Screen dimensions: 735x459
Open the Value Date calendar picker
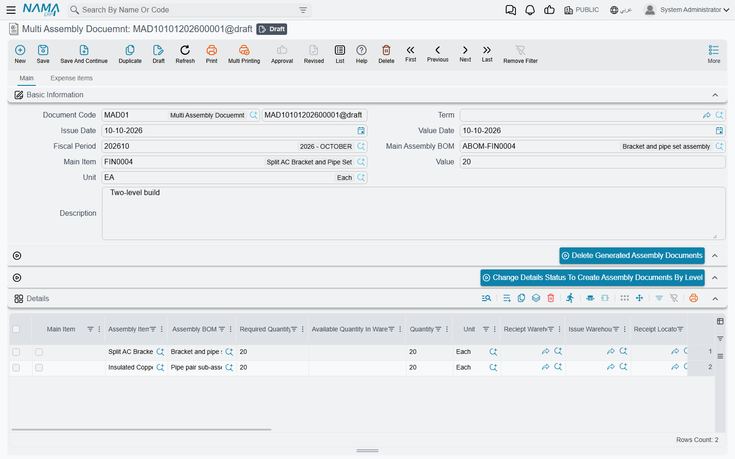pos(719,131)
